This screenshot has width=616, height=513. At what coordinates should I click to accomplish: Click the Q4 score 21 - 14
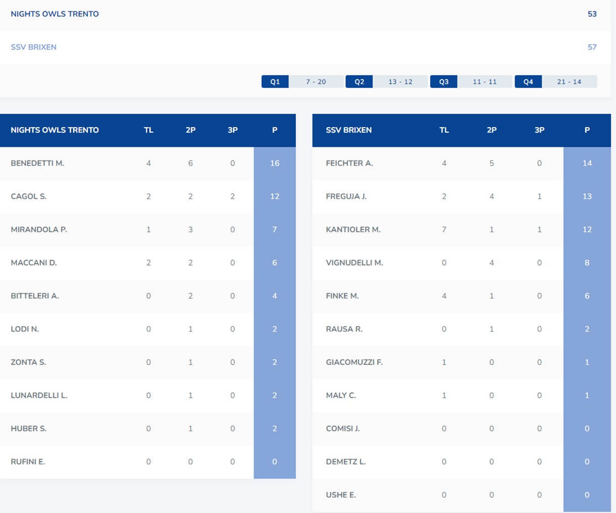coord(569,82)
